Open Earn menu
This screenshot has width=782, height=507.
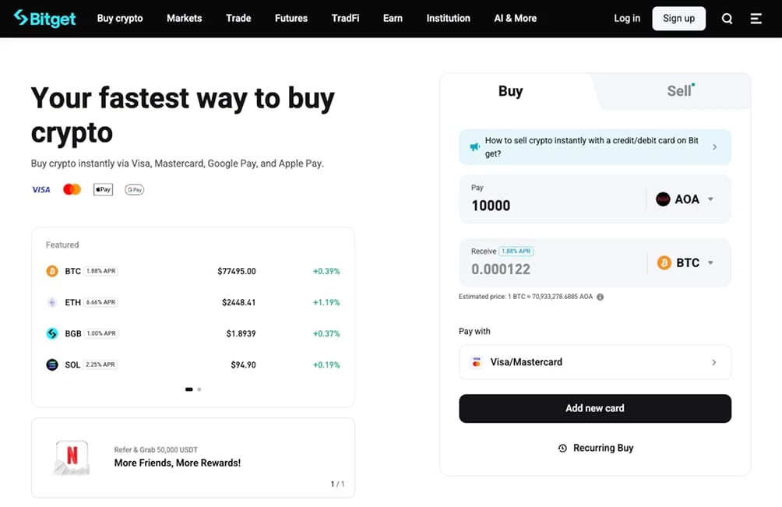(393, 19)
